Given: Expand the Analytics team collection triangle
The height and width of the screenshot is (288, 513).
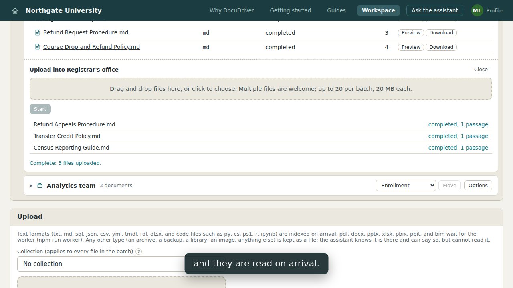Looking at the screenshot, I should 31,186.
